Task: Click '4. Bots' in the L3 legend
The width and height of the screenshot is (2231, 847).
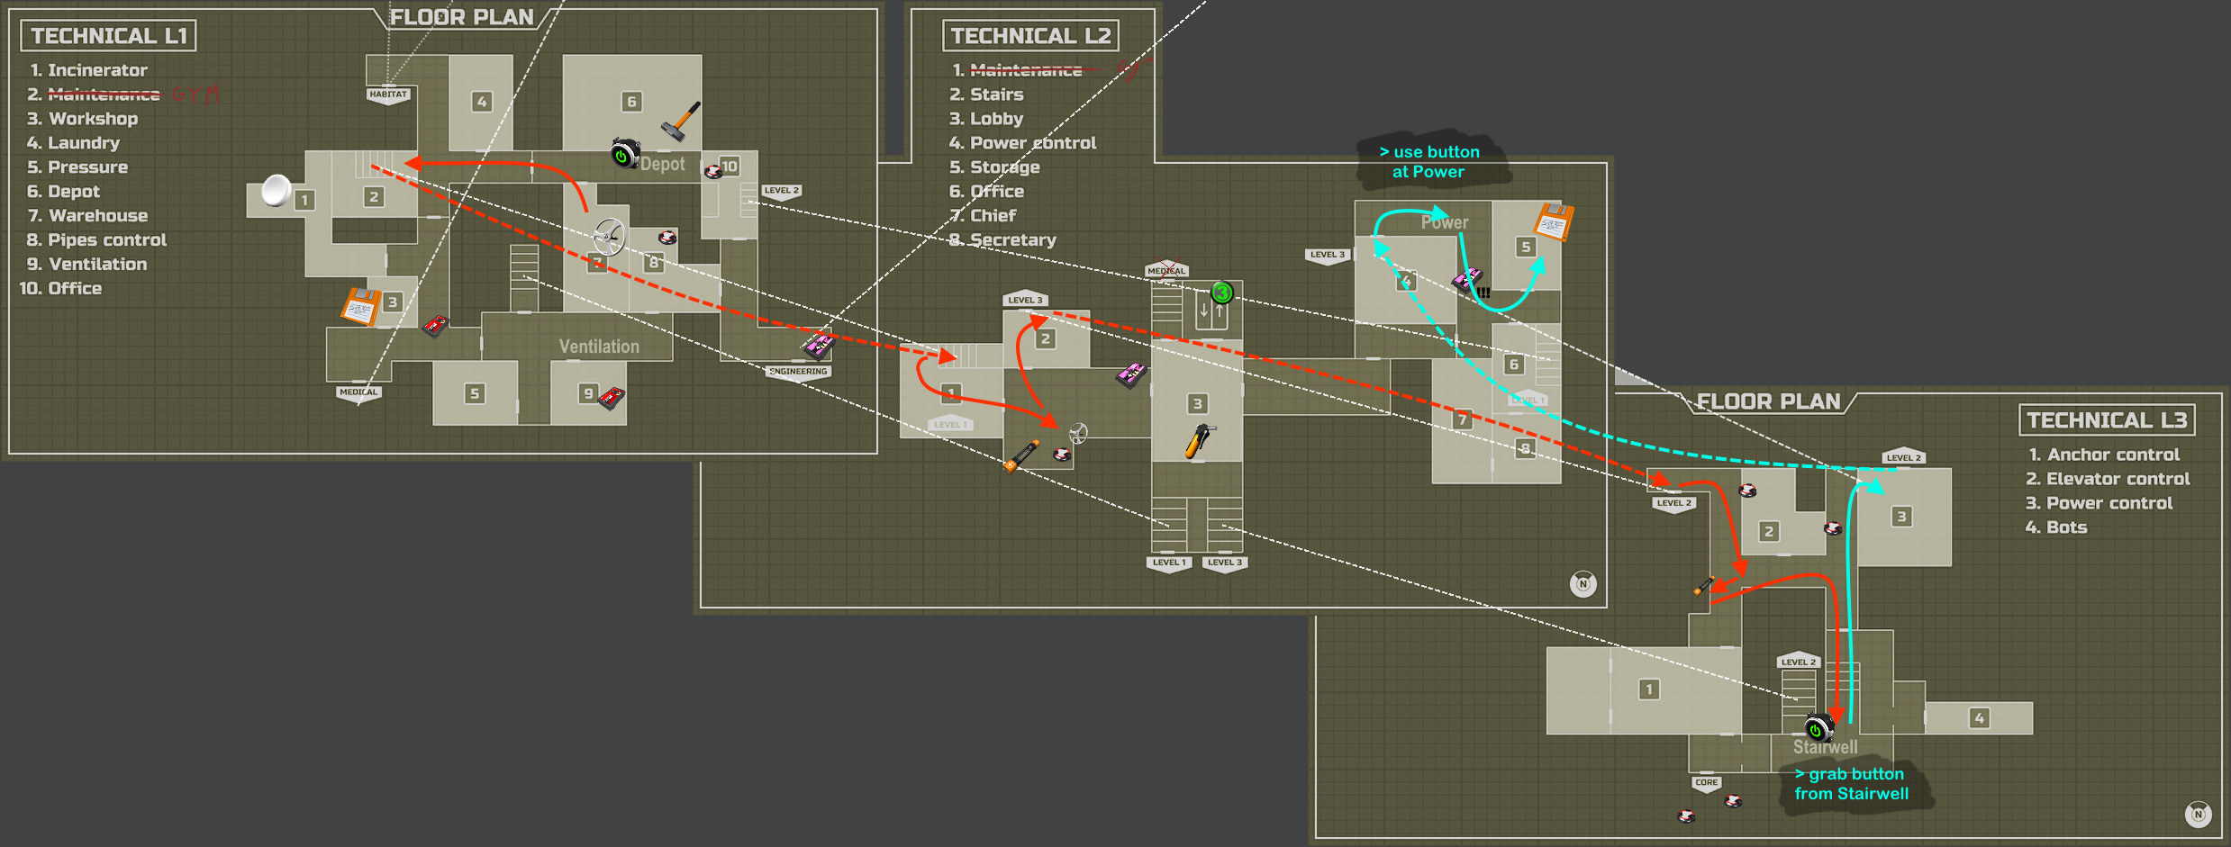Action: click(x=2055, y=527)
